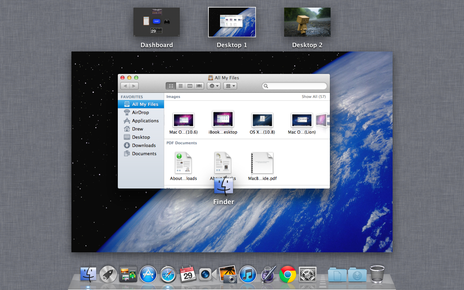Click the Finder label under the app badge
464x290 pixels.
coord(224,202)
